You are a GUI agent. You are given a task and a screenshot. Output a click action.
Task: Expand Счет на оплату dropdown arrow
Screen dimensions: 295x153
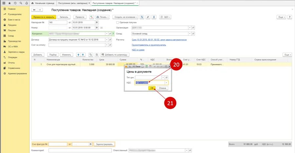click(107, 45)
